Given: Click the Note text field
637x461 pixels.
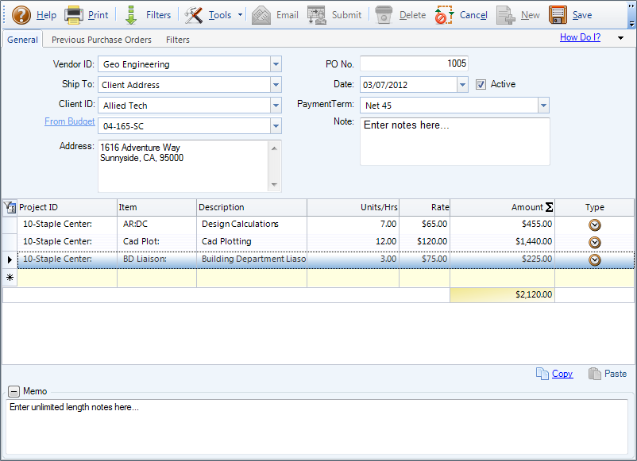Looking at the screenshot, I should tap(454, 141).
